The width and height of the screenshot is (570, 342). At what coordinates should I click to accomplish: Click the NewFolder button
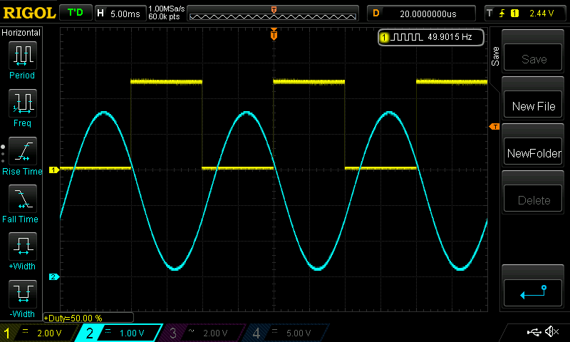pyautogui.click(x=534, y=153)
